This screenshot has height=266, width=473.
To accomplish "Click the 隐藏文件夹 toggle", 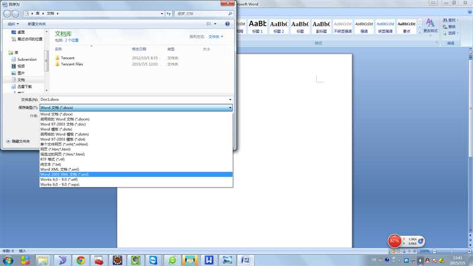I will 18,141.
